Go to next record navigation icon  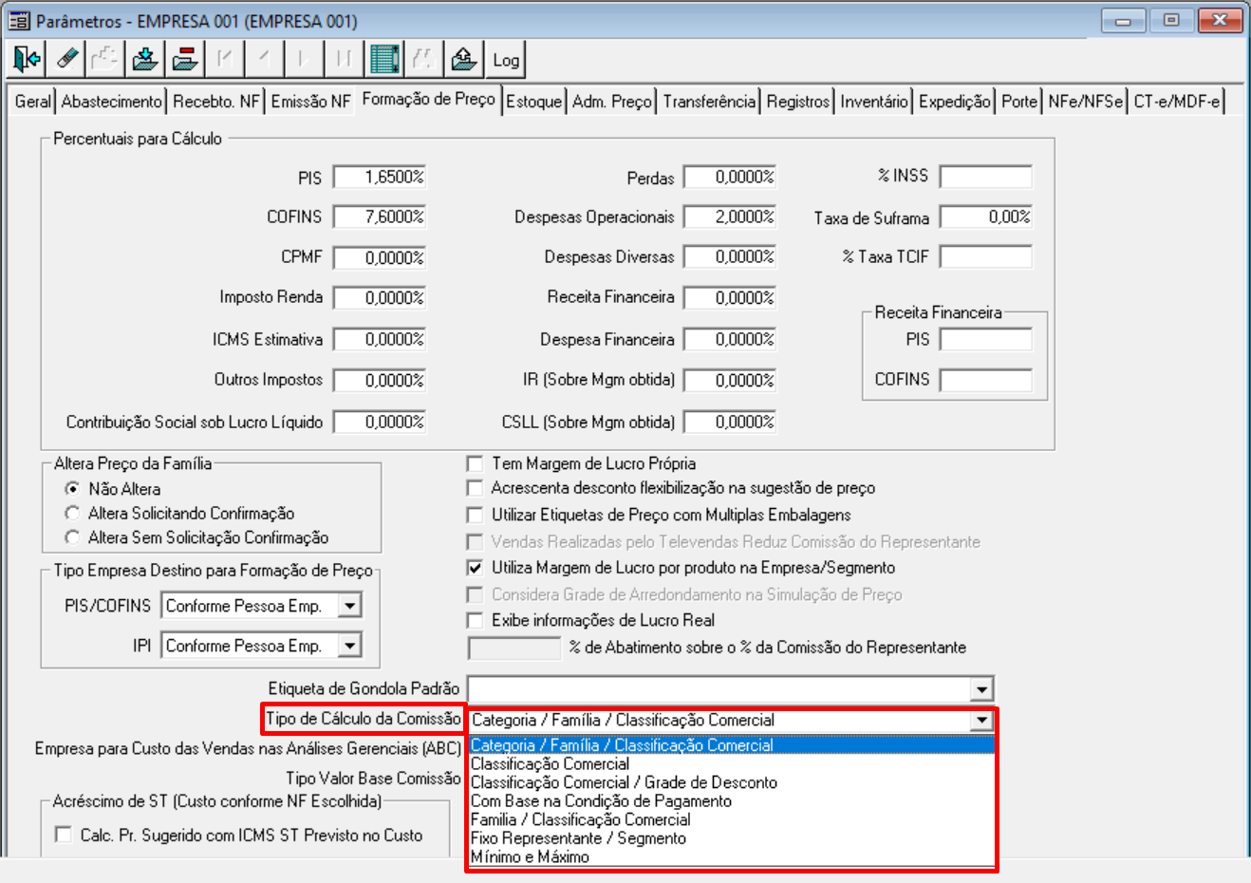[304, 60]
